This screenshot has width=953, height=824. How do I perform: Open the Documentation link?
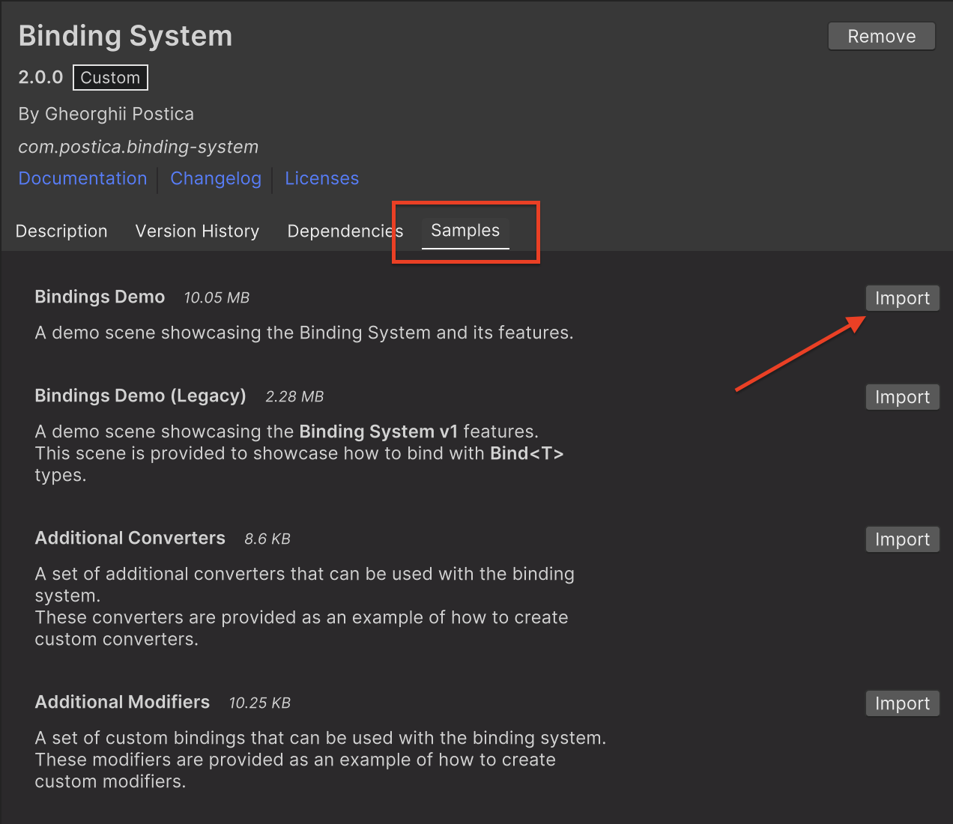pyautogui.click(x=82, y=178)
